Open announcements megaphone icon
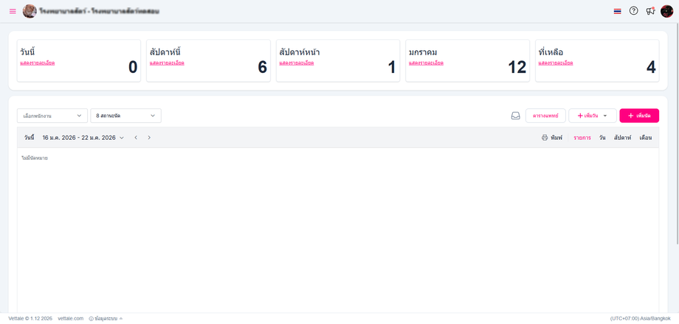The image size is (679, 324). [x=650, y=11]
